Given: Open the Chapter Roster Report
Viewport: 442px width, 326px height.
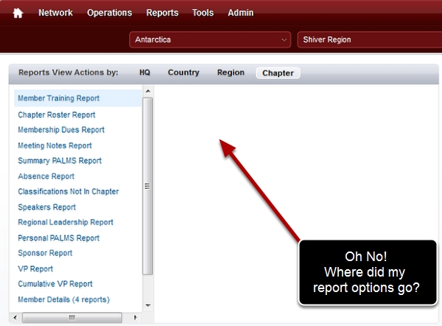Looking at the screenshot, I should coord(57,115).
